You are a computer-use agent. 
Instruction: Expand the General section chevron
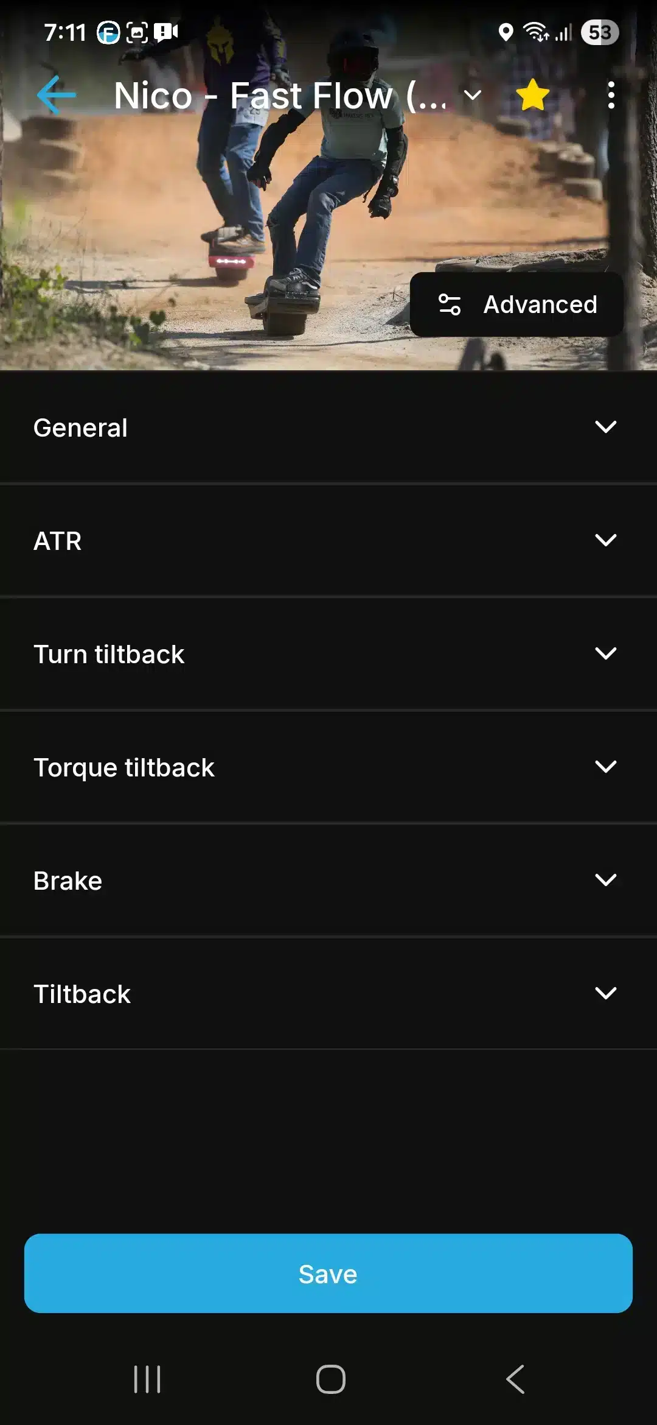tap(605, 427)
